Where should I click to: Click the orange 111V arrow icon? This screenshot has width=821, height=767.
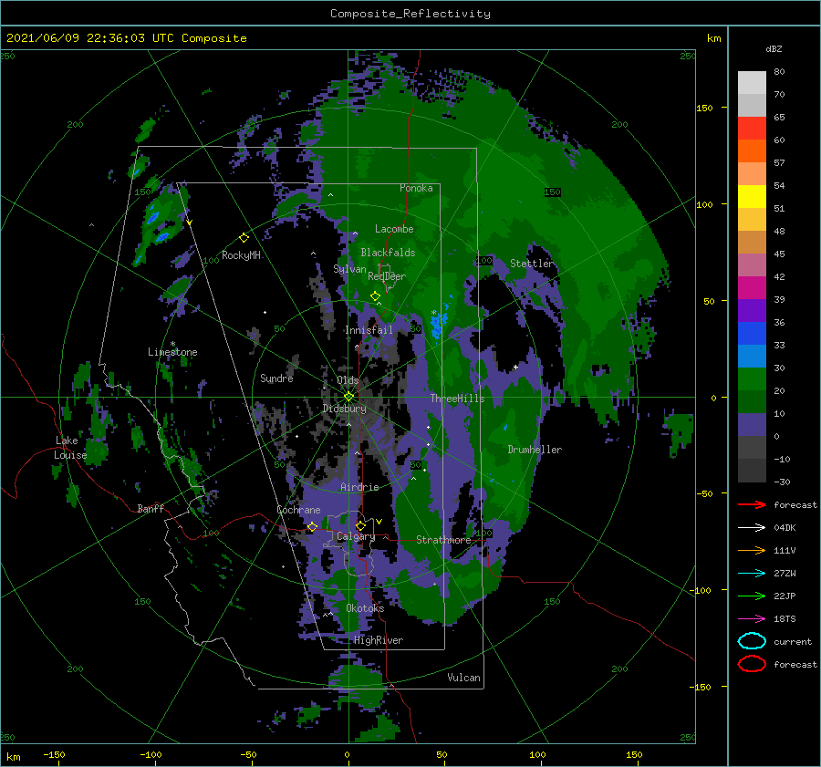[752, 550]
